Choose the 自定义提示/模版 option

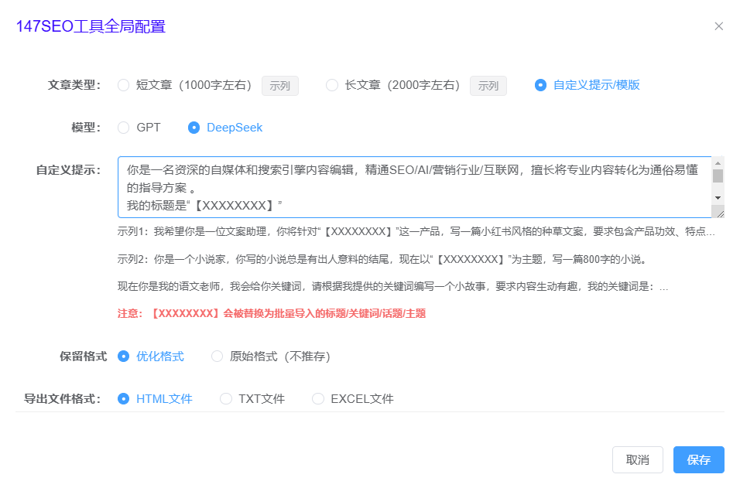pyautogui.click(x=540, y=86)
